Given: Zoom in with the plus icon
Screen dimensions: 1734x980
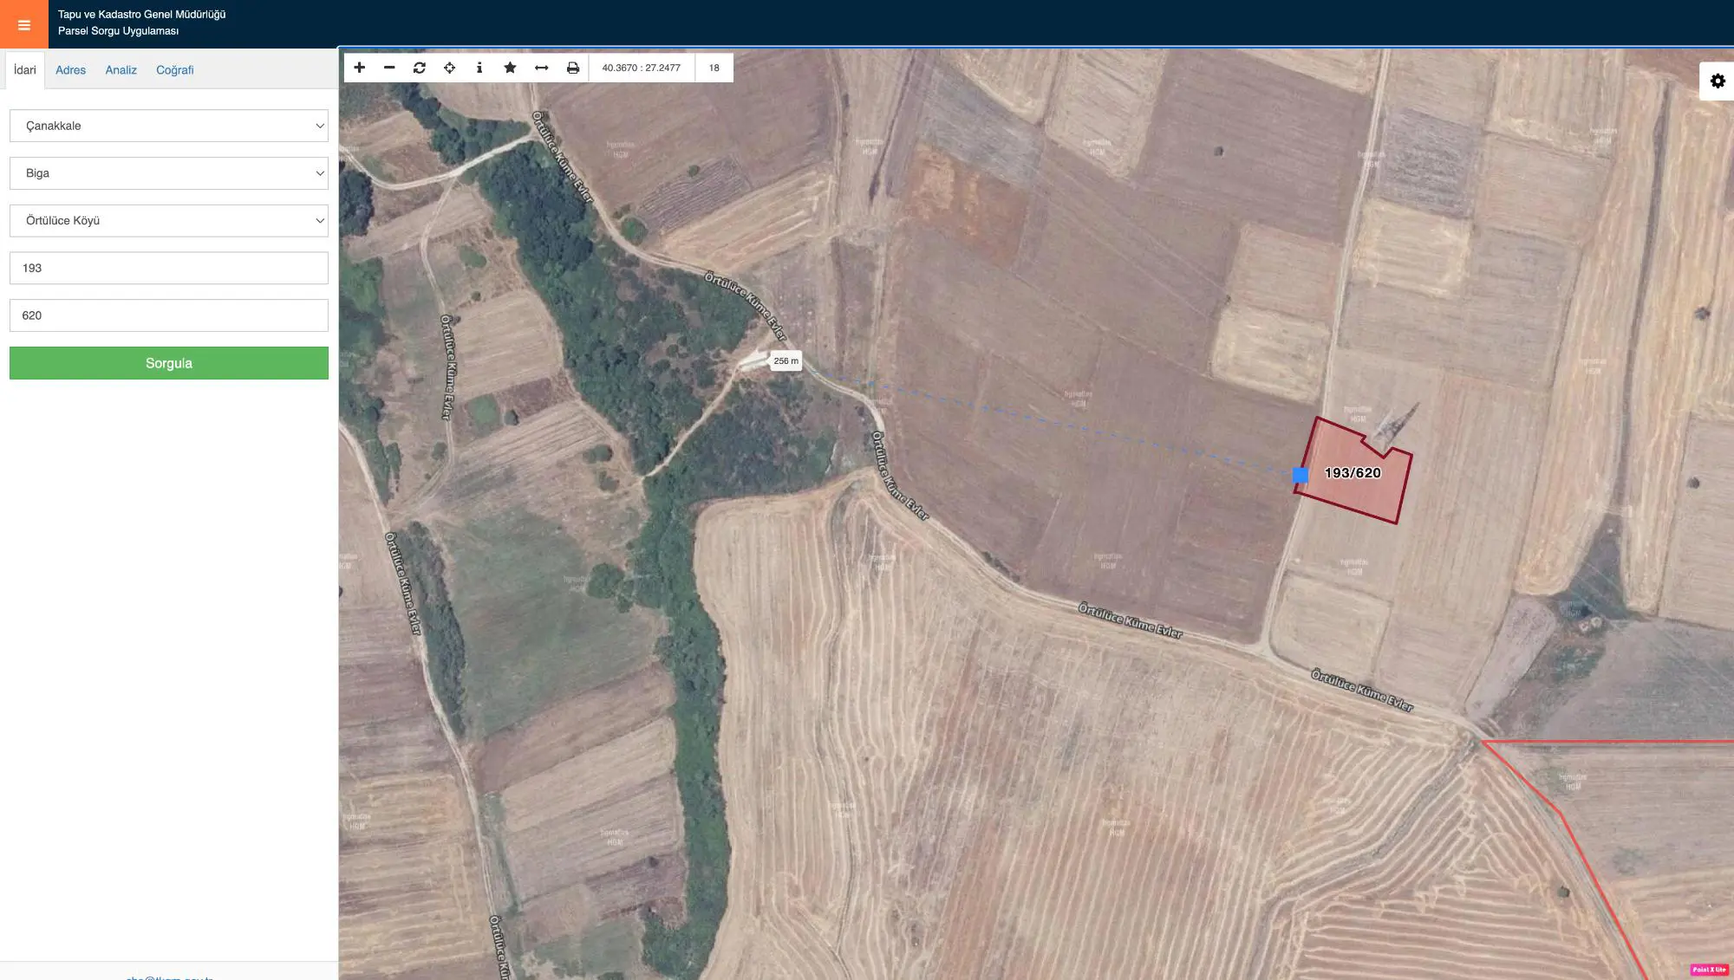Looking at the screenshot, I should (360, 68).
